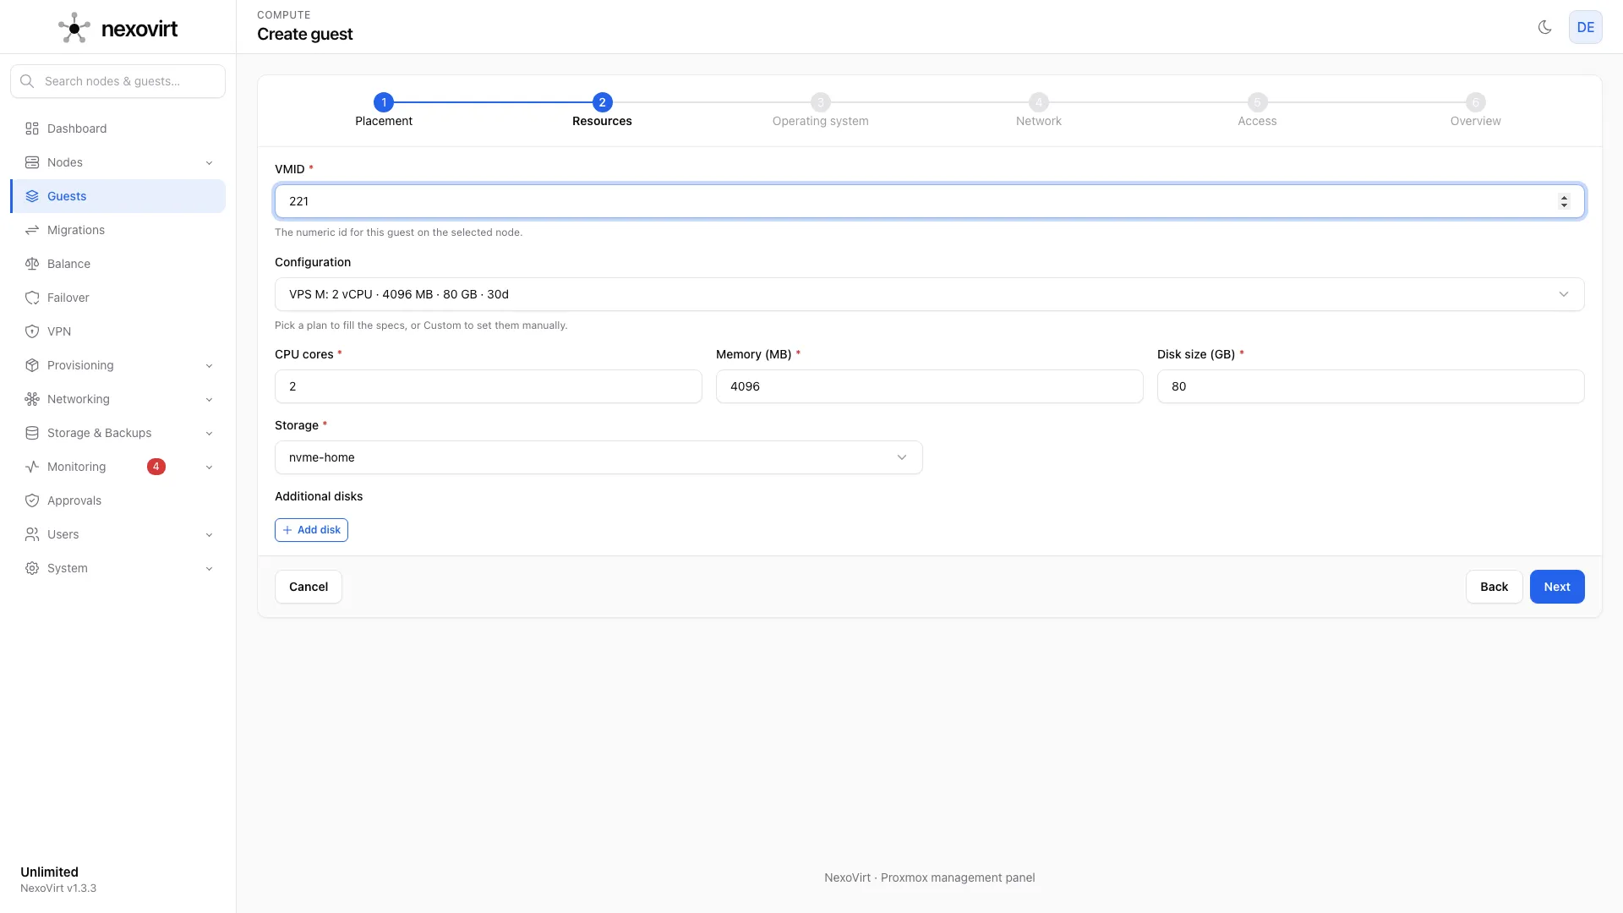Click the Provisioning box icon
This screenshot has height=913, width=1623.
pyautogui.click(x=32, y=365)
